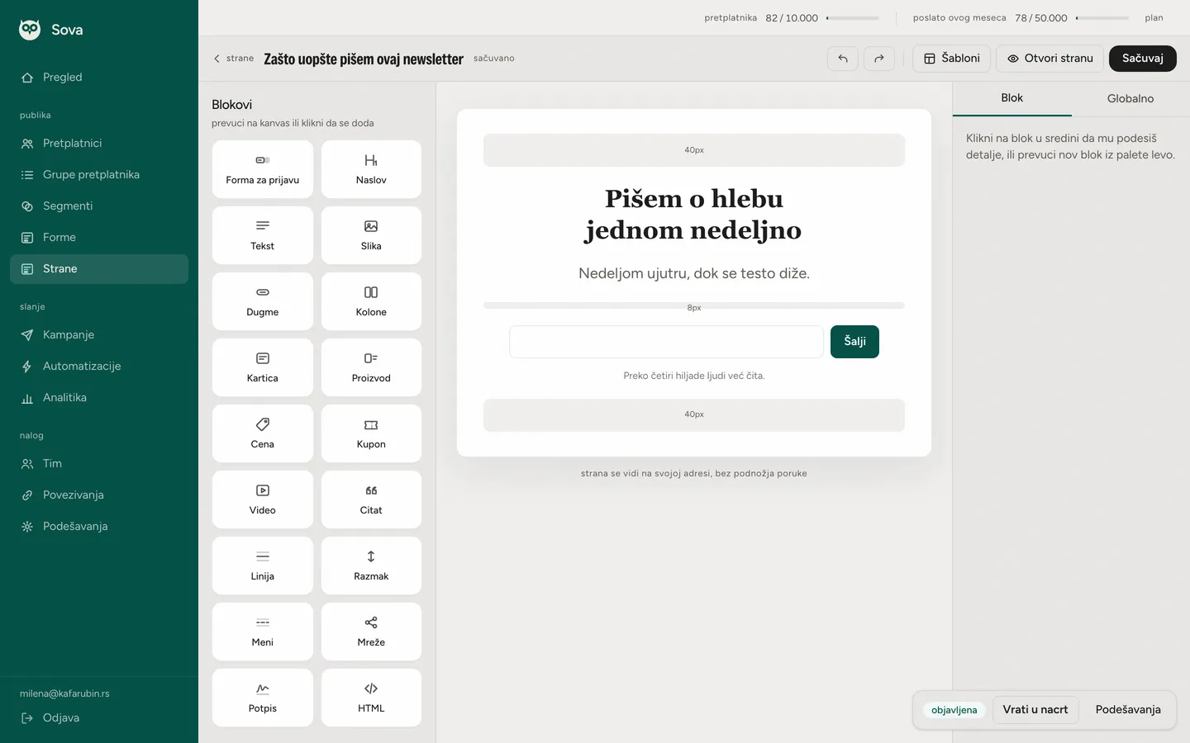Add a Dugme button block
1190x743 pixels.
(x=263, y=301)
